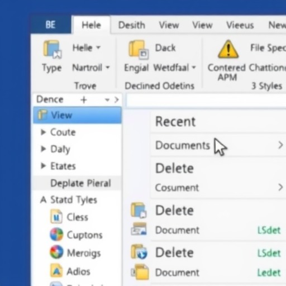The height and width of the screenshot is (286, 286).
Task: Click the Cosument menu entry
Action: [x=218, y=188]
